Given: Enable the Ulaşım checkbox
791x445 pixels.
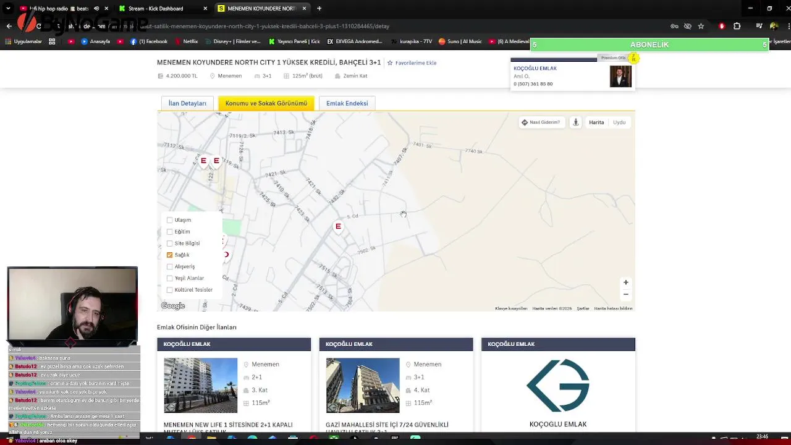Looking at the screenshot, I should coord(170,220).
